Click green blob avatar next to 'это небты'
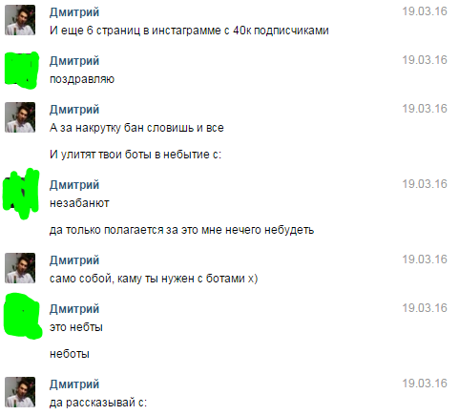This screenshot has width=459, height=415. tap(22, 316)
